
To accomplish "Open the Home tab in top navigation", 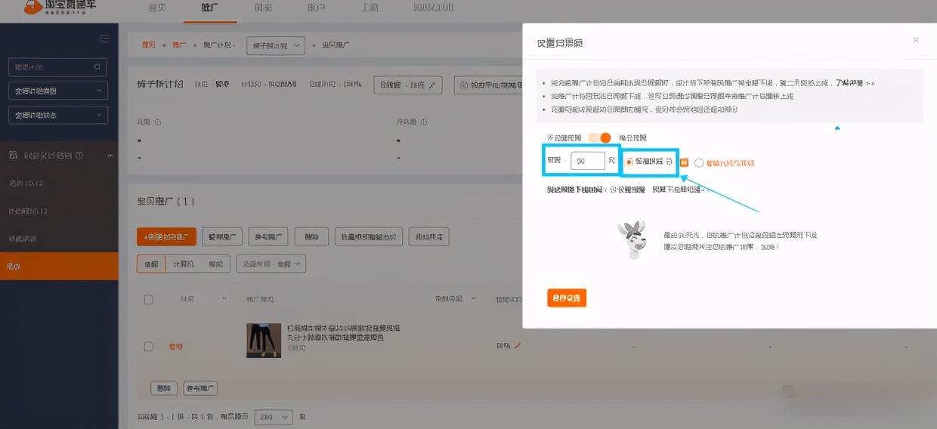I will coord(157,8).
